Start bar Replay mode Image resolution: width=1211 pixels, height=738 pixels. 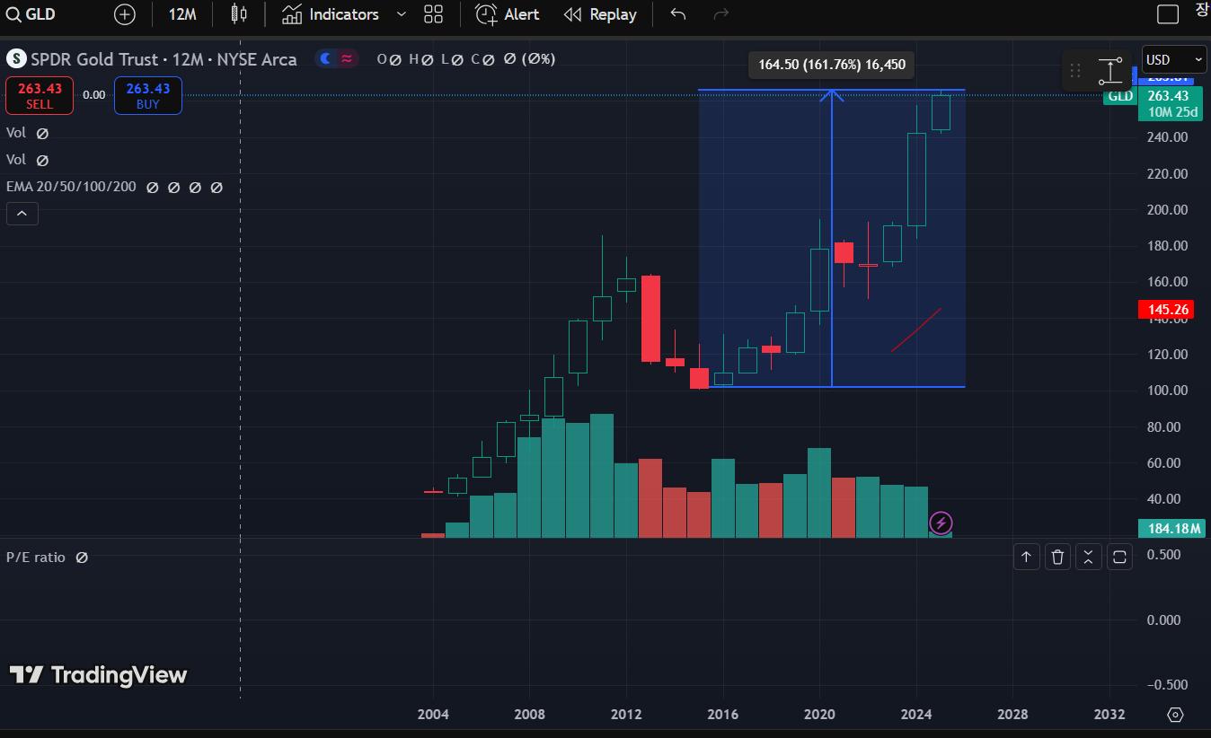[600, 14]
